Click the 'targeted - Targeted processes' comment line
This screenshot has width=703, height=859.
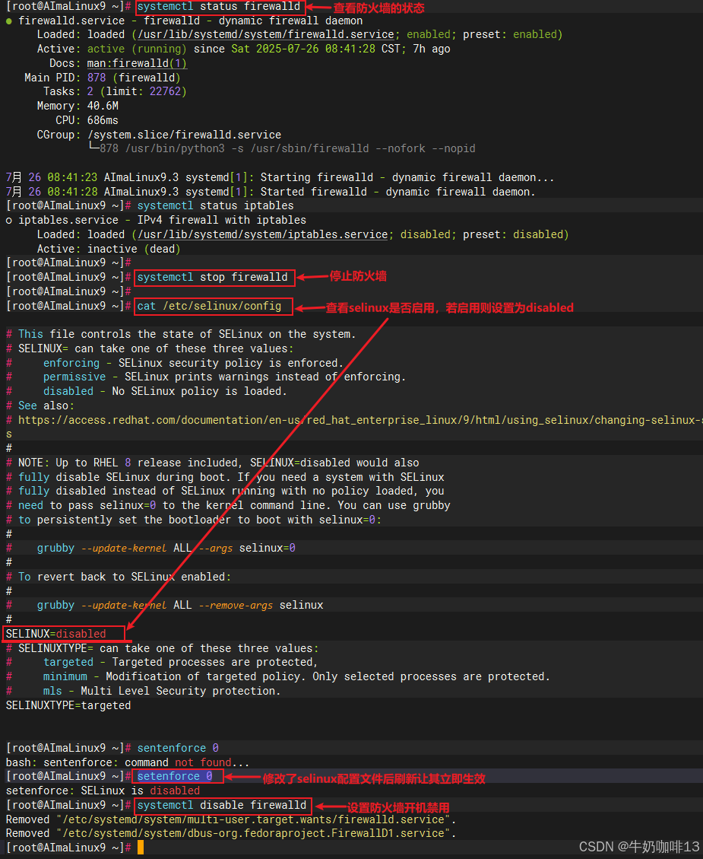[x=163, y=663]
